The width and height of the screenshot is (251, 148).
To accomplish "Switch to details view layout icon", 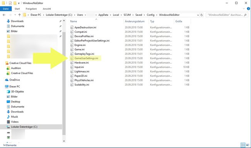I will [x=243, y=145].
